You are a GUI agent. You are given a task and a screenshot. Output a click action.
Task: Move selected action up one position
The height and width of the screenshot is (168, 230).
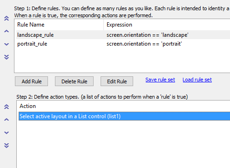click(x=7, y=120)
